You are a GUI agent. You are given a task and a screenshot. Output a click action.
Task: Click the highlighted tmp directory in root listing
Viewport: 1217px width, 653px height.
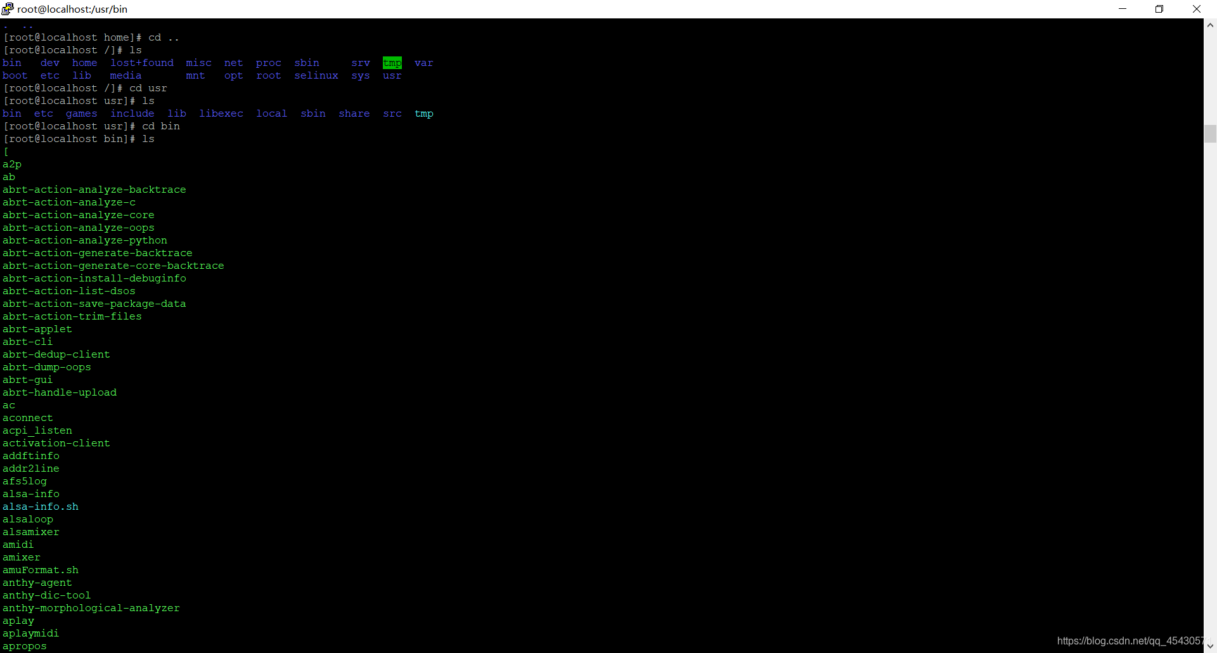point(392,63)
